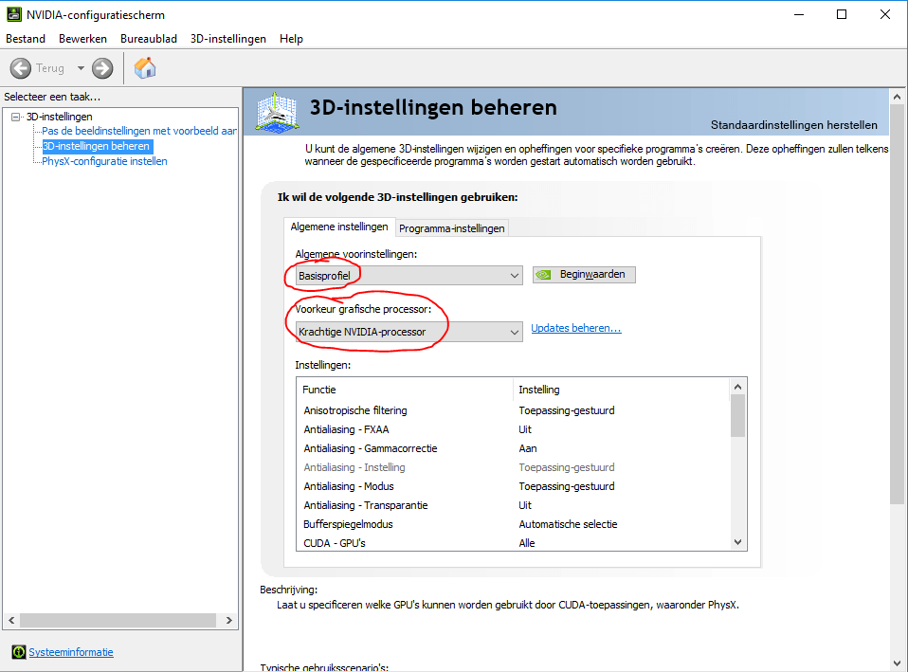Open the 3D-instellingen menu

[x=228, y=39]
